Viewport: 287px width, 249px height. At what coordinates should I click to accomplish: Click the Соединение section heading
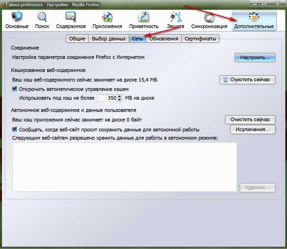click(x=25, y=48)
